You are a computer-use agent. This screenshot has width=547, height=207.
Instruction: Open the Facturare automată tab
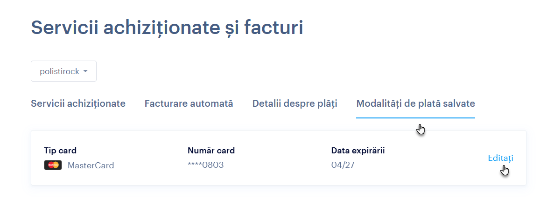(189, 103)
